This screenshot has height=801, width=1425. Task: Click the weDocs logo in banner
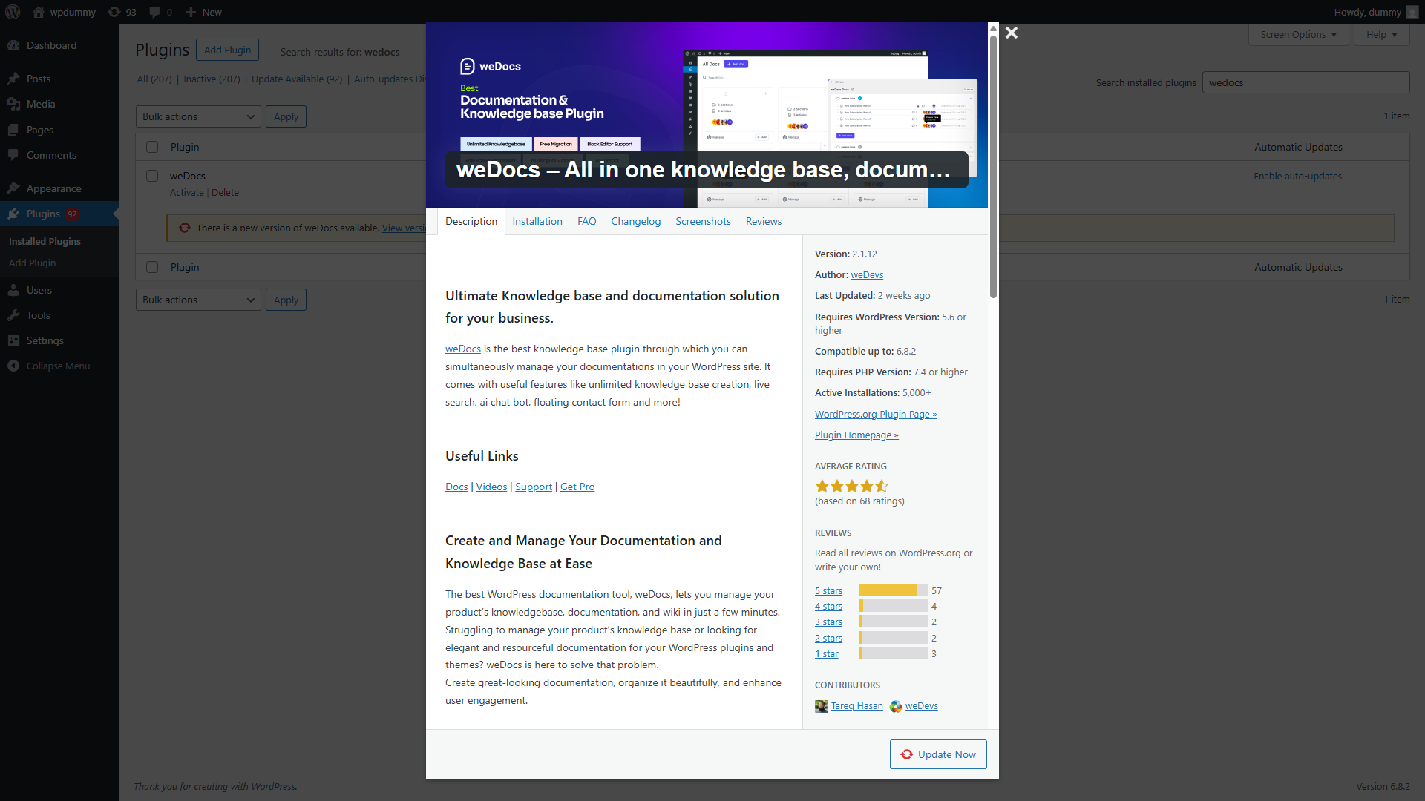tap(490, 66)
